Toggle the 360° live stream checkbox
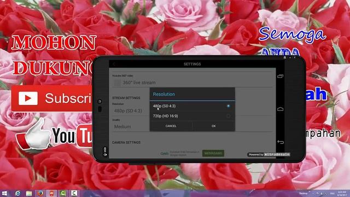Image resolution: width=350 pixels, height=197 pixels. click(x=117, y=83)
